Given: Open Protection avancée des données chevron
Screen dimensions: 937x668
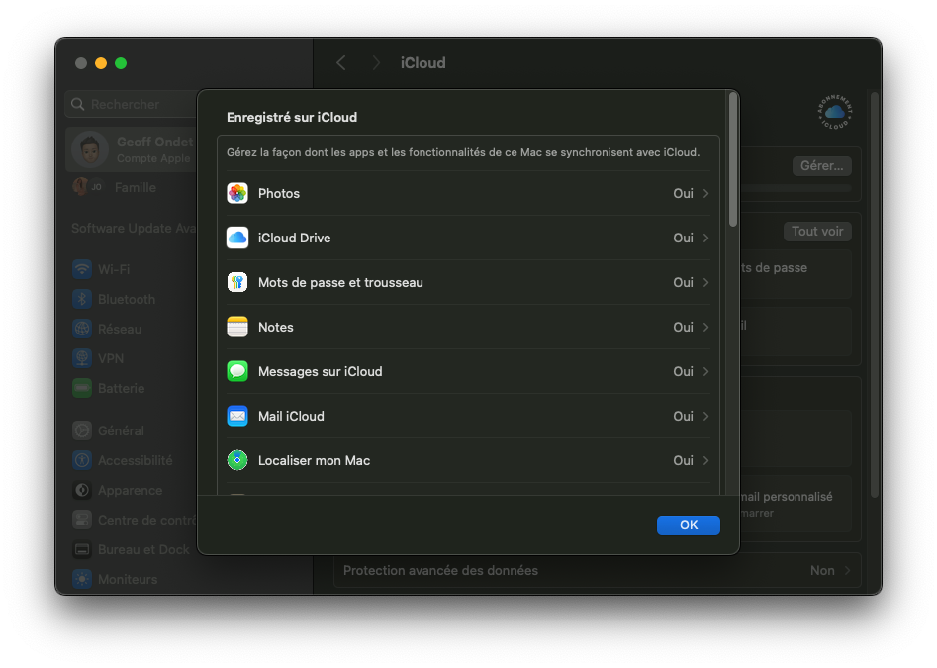Looking at the screenshot, I should pos(847,571).
